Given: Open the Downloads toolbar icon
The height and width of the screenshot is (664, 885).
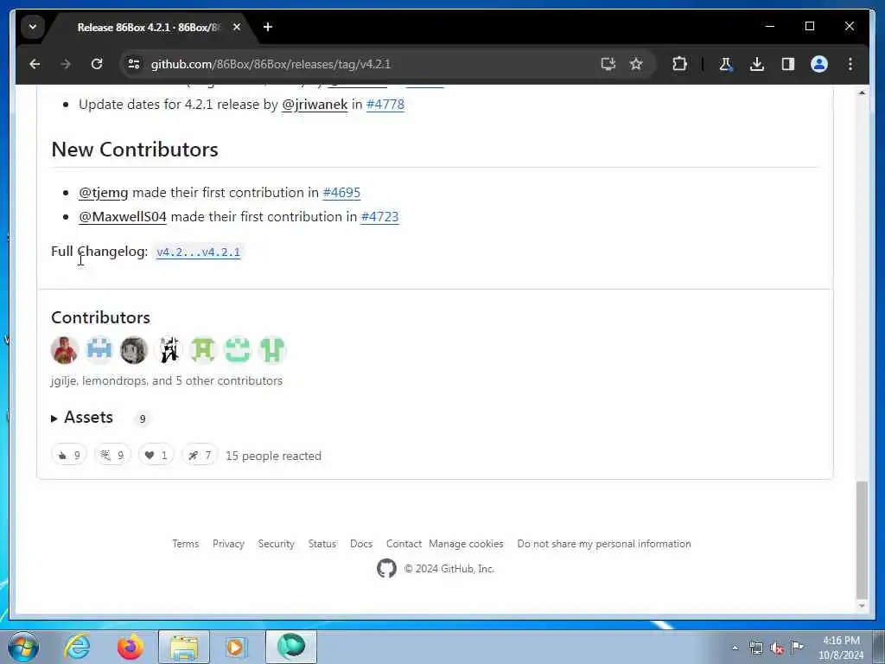Looking at the screenshot, I should (x=757, y=64).
